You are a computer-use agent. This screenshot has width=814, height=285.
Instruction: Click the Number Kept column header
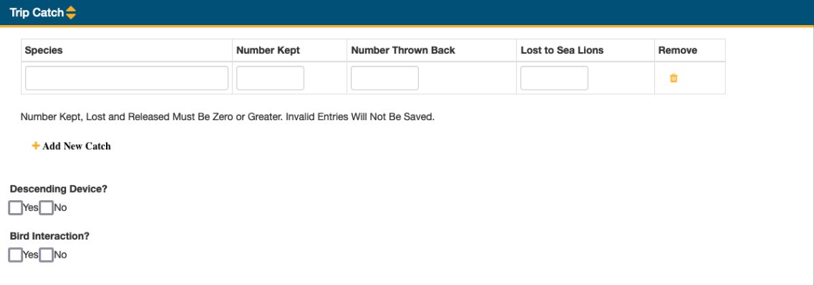[x=268, y=50]
